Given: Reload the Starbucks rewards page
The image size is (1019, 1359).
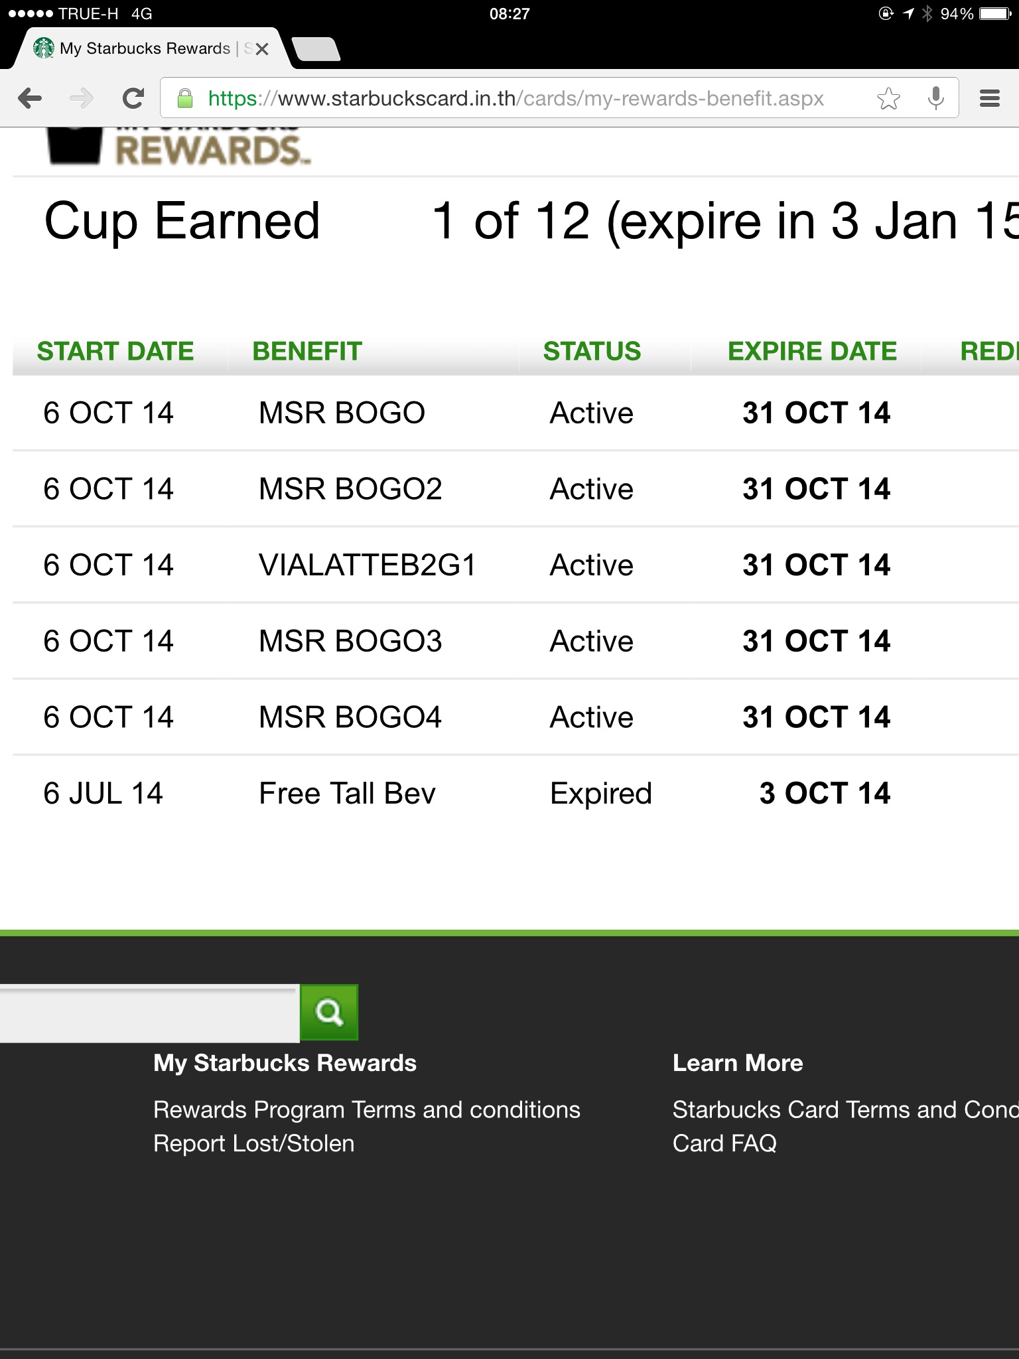Looking at the screenshot, I should (x=133, y=99).
